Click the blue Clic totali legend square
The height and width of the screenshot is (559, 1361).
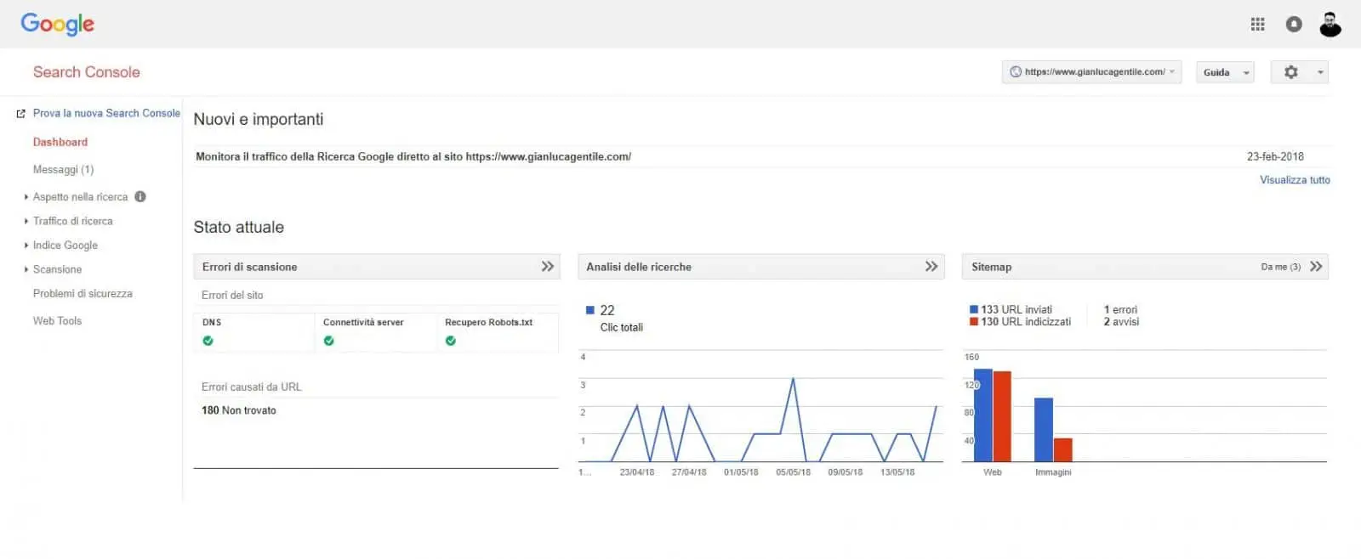590,310
